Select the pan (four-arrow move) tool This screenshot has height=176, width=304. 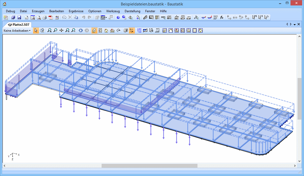click(61, 30)
